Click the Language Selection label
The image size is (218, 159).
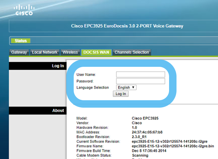tap(93, 88)
